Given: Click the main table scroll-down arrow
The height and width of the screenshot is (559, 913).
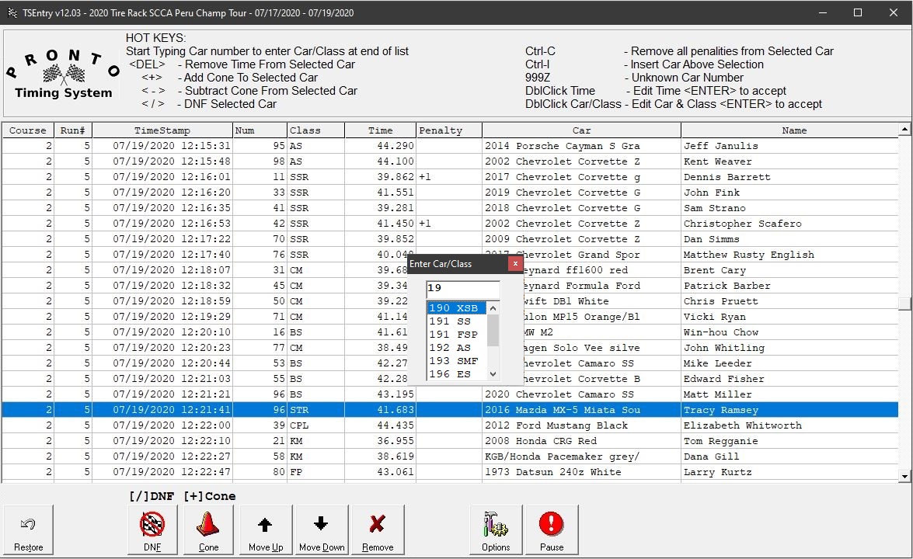Looking at the screenshot, I should [x=904, y=477].
